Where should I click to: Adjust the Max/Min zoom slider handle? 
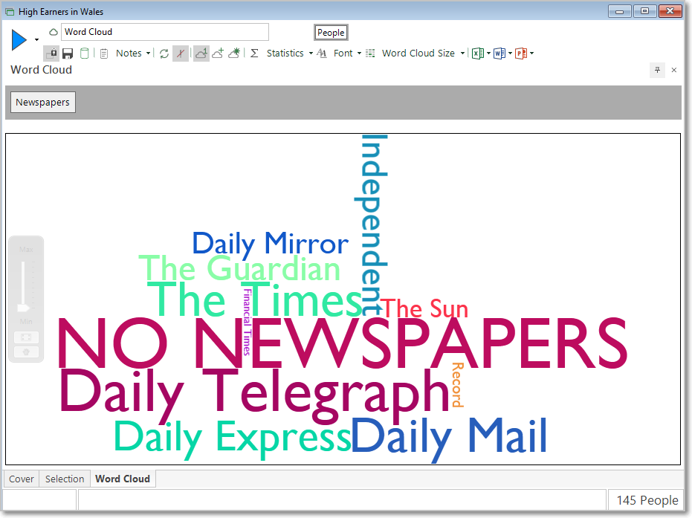(x=23, y=308)
